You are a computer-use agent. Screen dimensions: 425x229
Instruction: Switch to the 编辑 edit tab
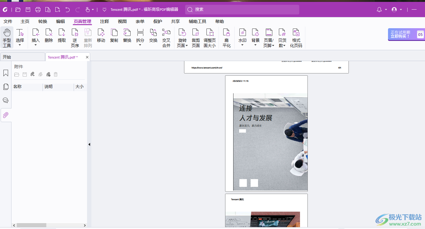click(60, 21)
